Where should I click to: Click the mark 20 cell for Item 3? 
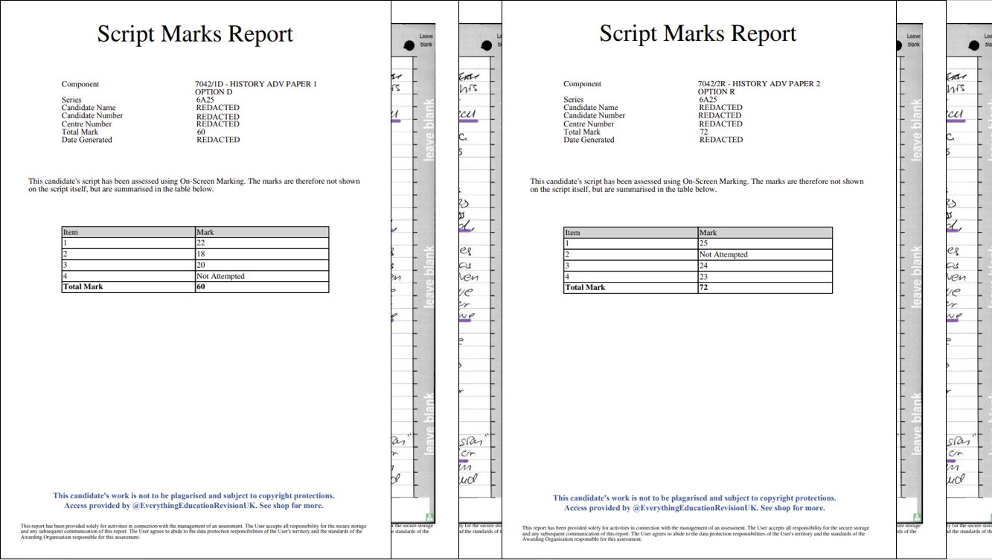(261, 265)
